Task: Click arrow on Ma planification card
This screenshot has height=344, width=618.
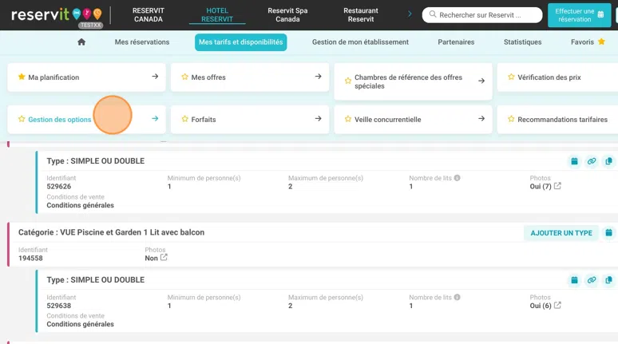Action: (155, 77)
